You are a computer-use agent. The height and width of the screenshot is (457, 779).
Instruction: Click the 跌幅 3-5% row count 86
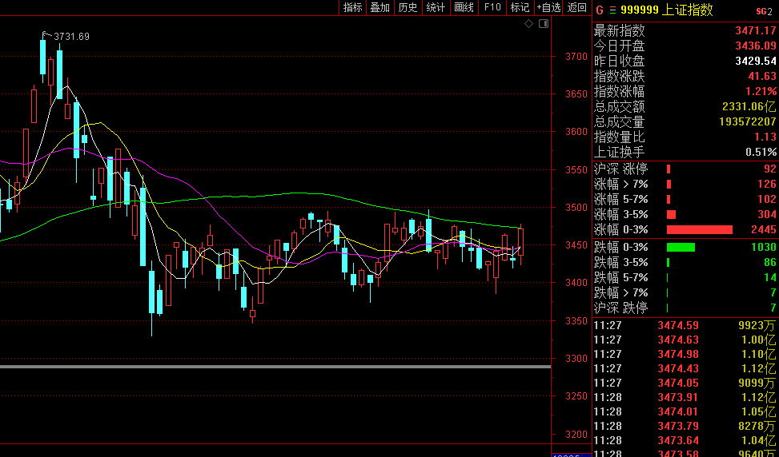click(770, 263)
